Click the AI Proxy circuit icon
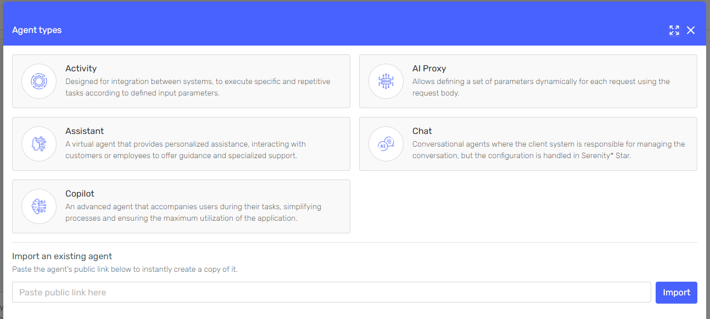Image resolution: width=710 pixels, height=319 pixels. [386, 81]
